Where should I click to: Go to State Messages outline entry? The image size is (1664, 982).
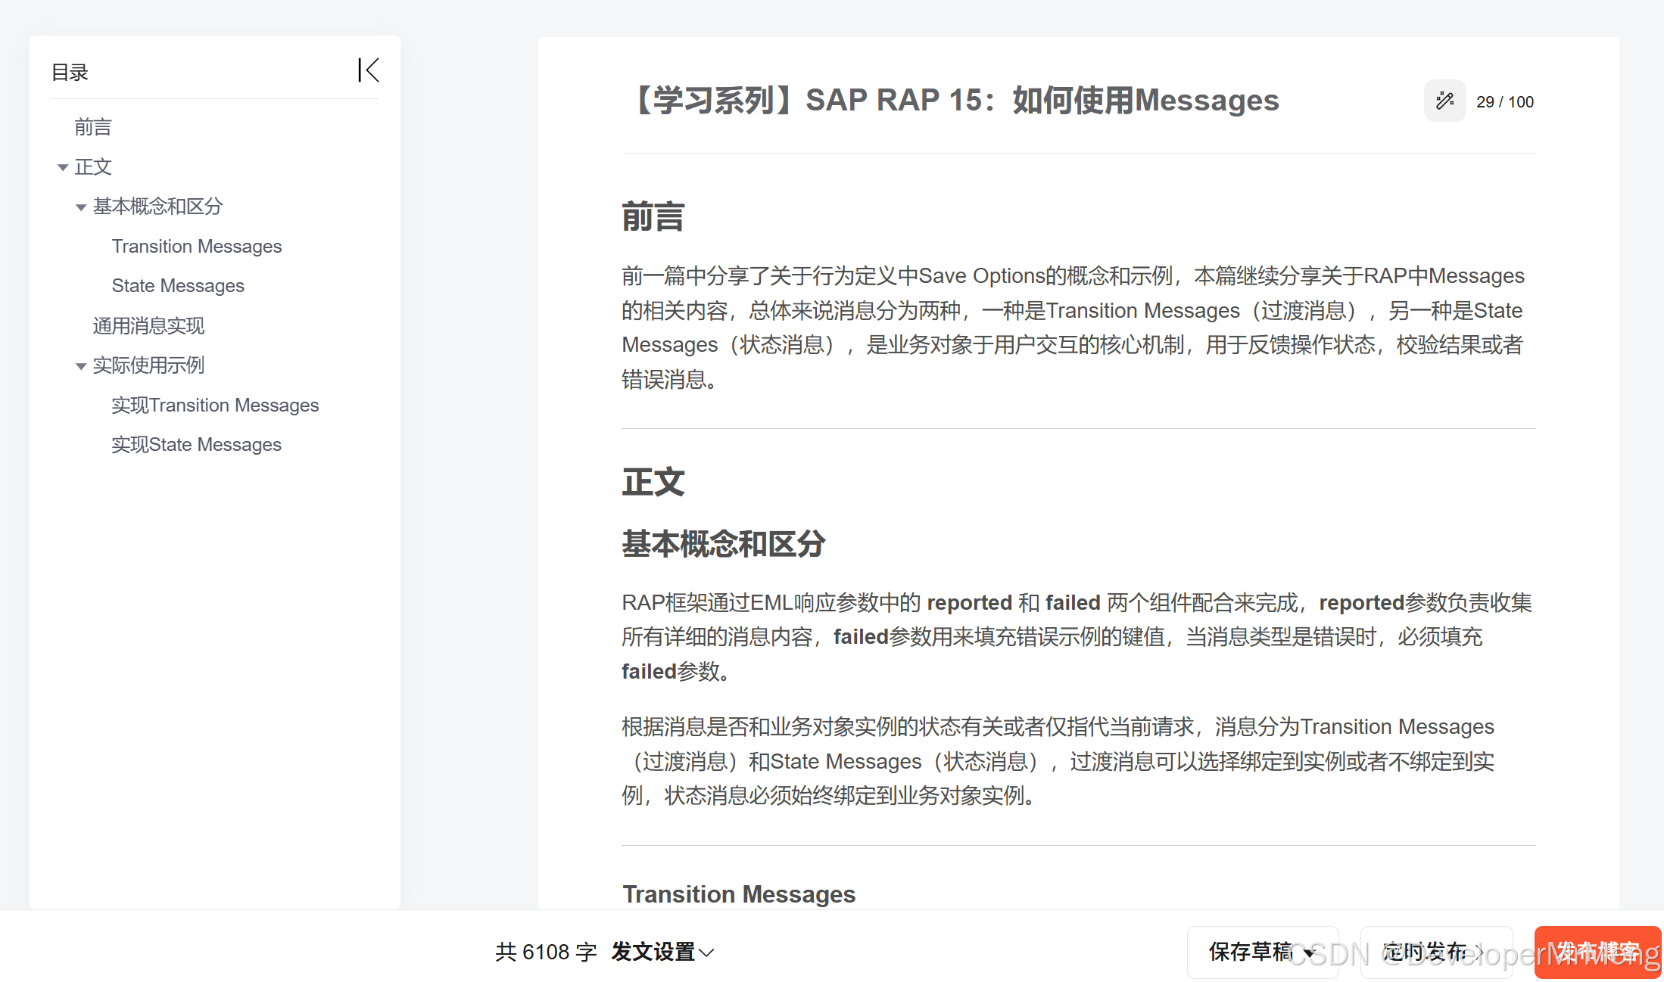pyautogui.click(x=178, y=286)
